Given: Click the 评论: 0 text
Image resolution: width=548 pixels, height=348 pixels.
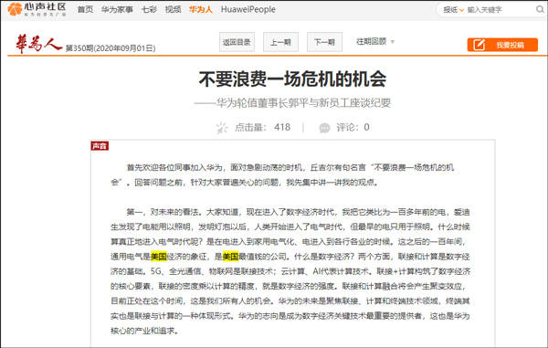Looking at the screenshot, I should pyautogui.click(x=353, y=127).
